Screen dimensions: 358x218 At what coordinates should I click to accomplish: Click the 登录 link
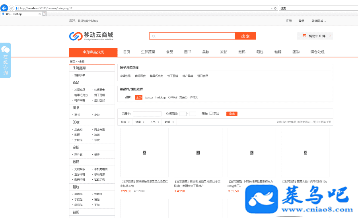click(302, 21)
